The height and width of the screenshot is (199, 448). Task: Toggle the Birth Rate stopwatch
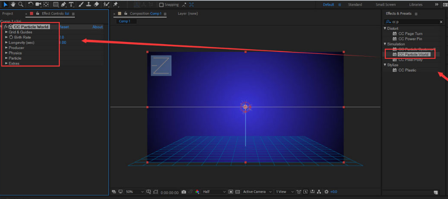[x=11, y=37]
